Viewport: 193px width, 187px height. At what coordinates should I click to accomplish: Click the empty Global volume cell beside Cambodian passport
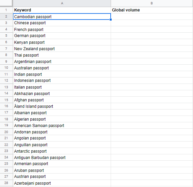(152, 17)
